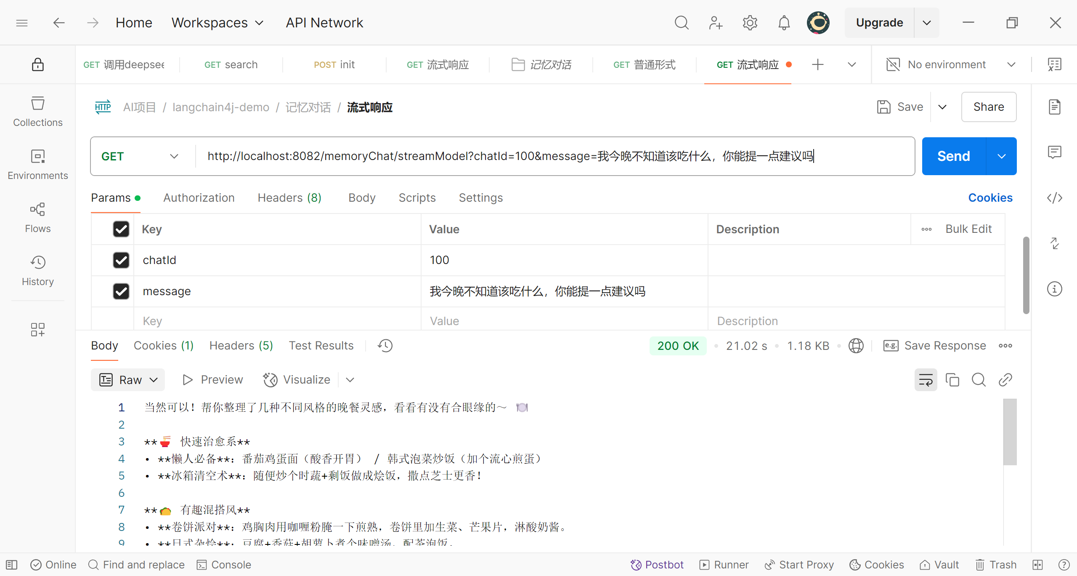
Task: Open the response Headers (5) tab
Action: [x=241, y=346]
